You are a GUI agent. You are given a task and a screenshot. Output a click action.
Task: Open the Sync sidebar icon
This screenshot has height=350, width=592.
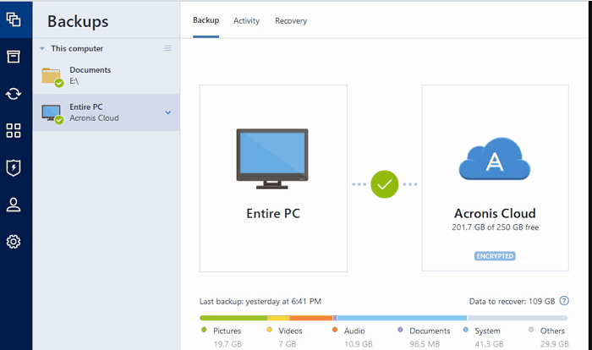pos(14,94)
